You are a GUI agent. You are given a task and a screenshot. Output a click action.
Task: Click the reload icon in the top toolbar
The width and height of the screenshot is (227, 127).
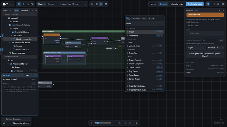pyautogui.click(x=23, y=4)
